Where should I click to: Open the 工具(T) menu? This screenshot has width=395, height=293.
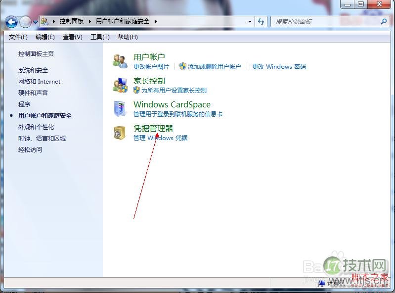point(100,37)
